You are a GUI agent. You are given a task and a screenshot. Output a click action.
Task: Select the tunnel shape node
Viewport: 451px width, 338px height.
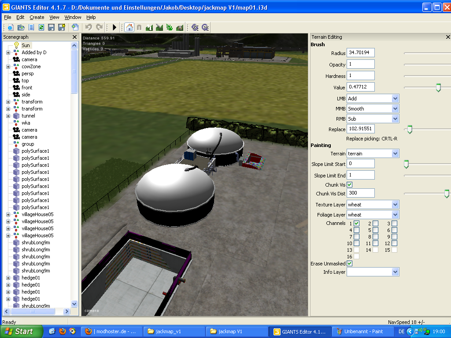coord(28,116)
